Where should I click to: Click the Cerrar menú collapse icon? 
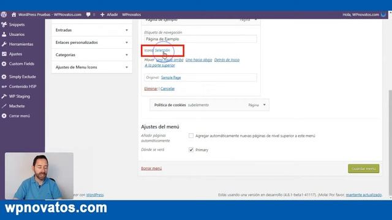[x=4, y=116]
